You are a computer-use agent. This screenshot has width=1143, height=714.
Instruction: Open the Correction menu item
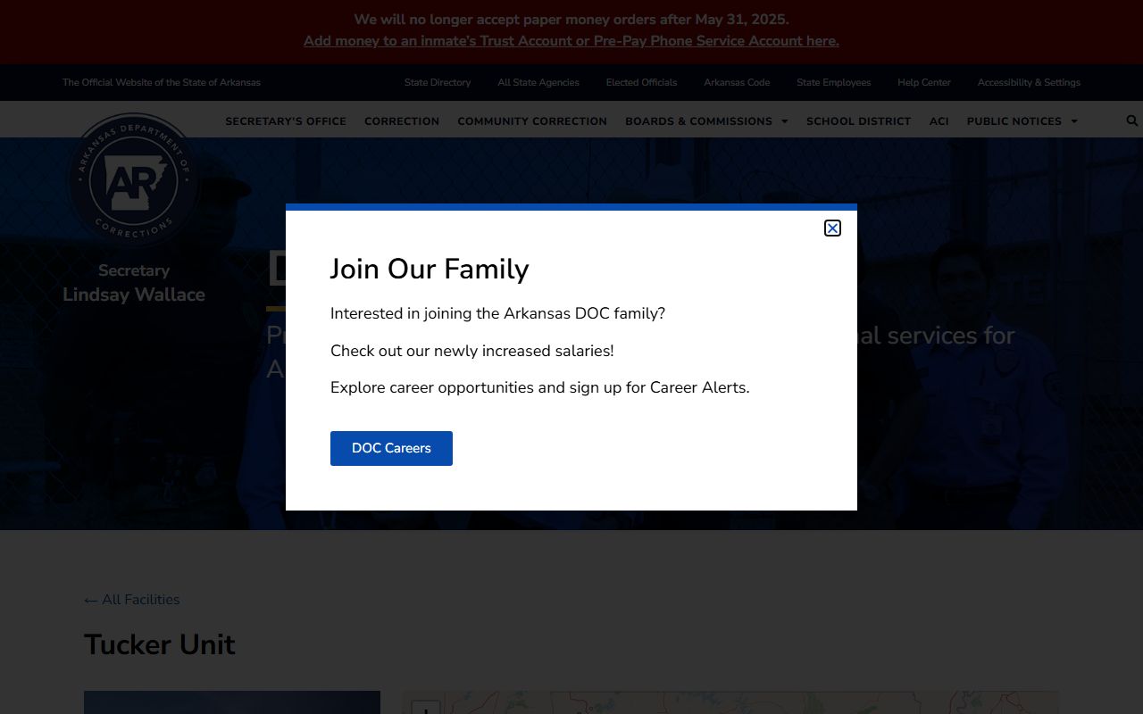pos(402,121)
